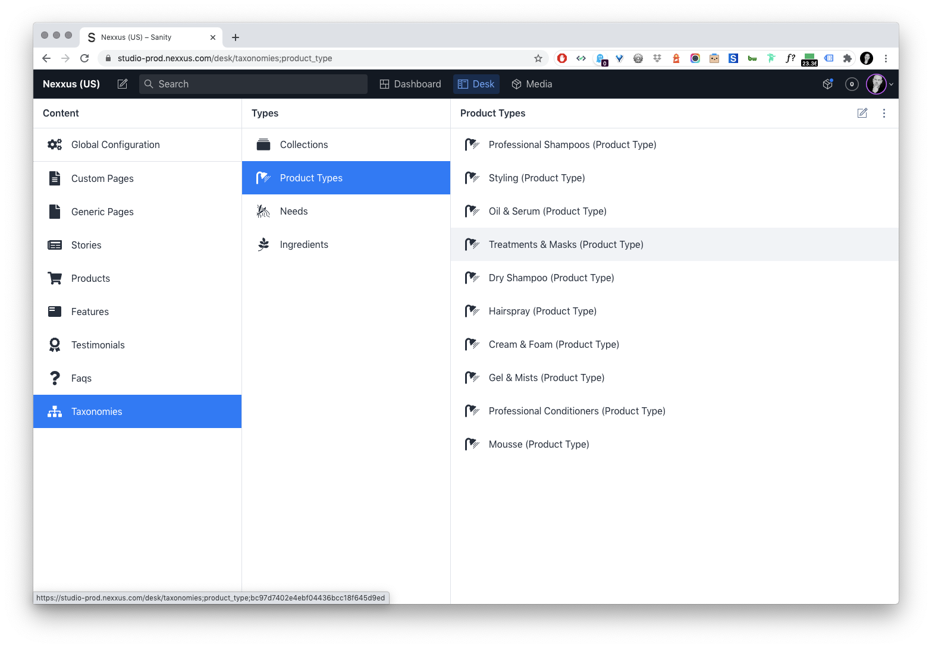Click the Gel & Mists (Product Type) row icon
This screenshot has width=932, height=648.
[x=472, y=378]
